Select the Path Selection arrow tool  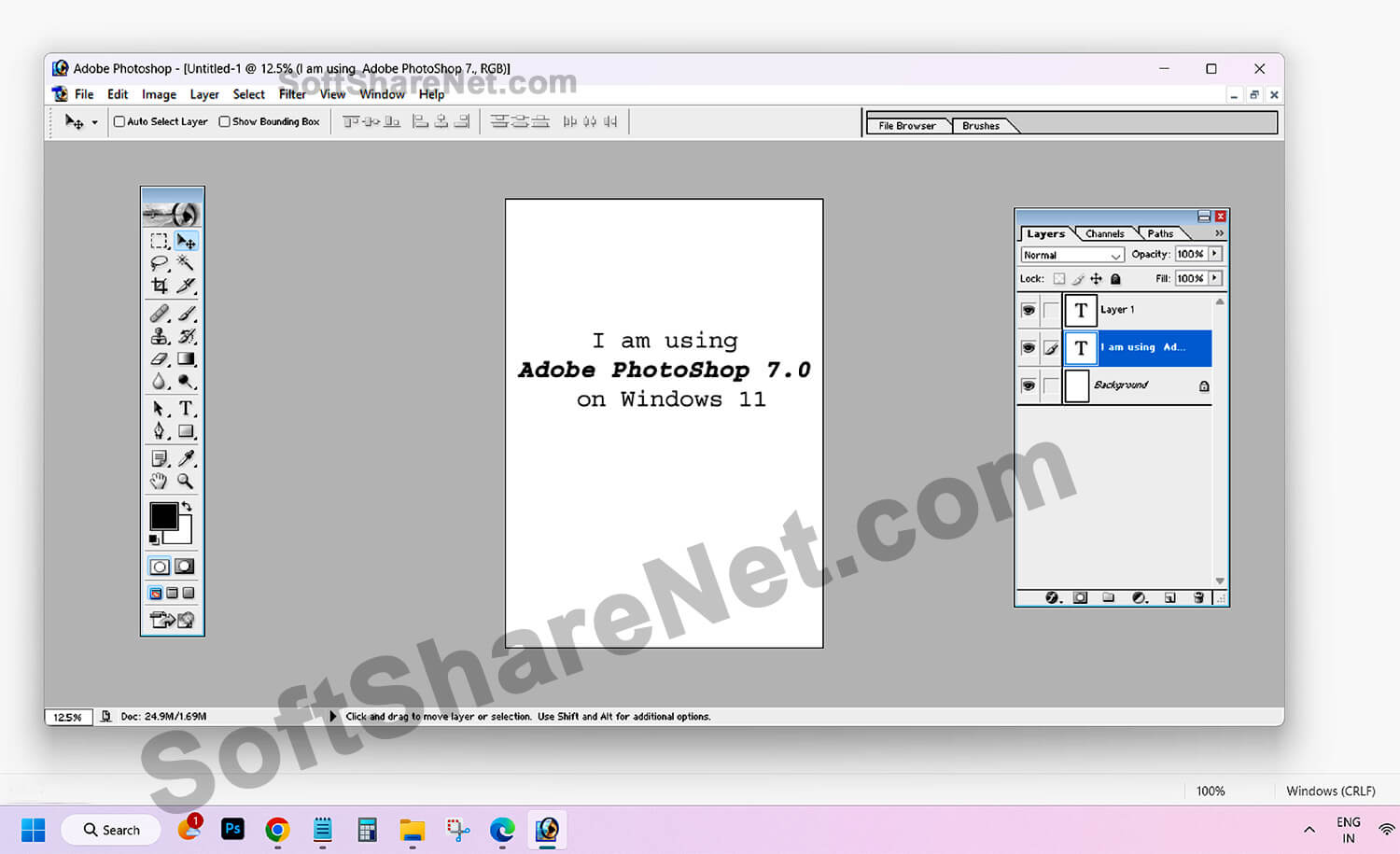(x=160, y=409)
